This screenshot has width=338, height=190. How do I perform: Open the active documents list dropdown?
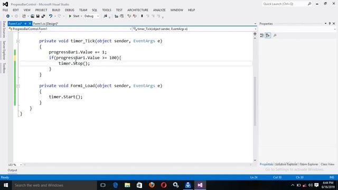(x=255, y=24)
